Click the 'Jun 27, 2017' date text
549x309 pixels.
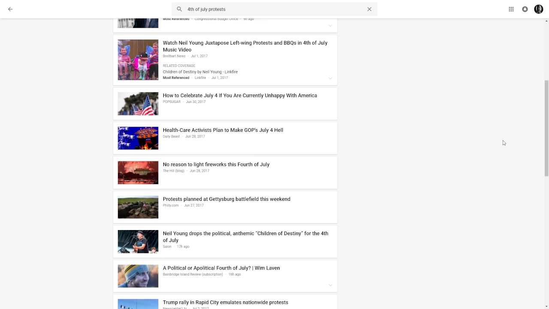click(x=194, y=206)
